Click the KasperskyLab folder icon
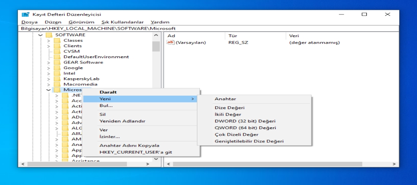Screen dimensions: 417x185 tap(57, 79)
